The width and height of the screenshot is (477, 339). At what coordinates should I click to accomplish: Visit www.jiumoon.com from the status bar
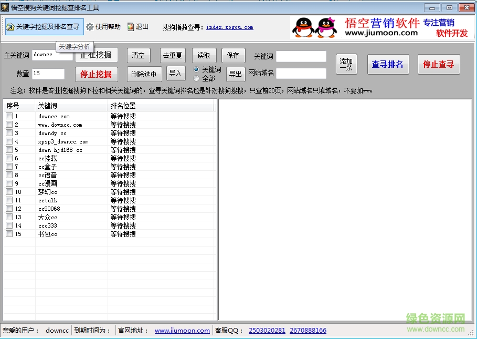click(182, 331)
